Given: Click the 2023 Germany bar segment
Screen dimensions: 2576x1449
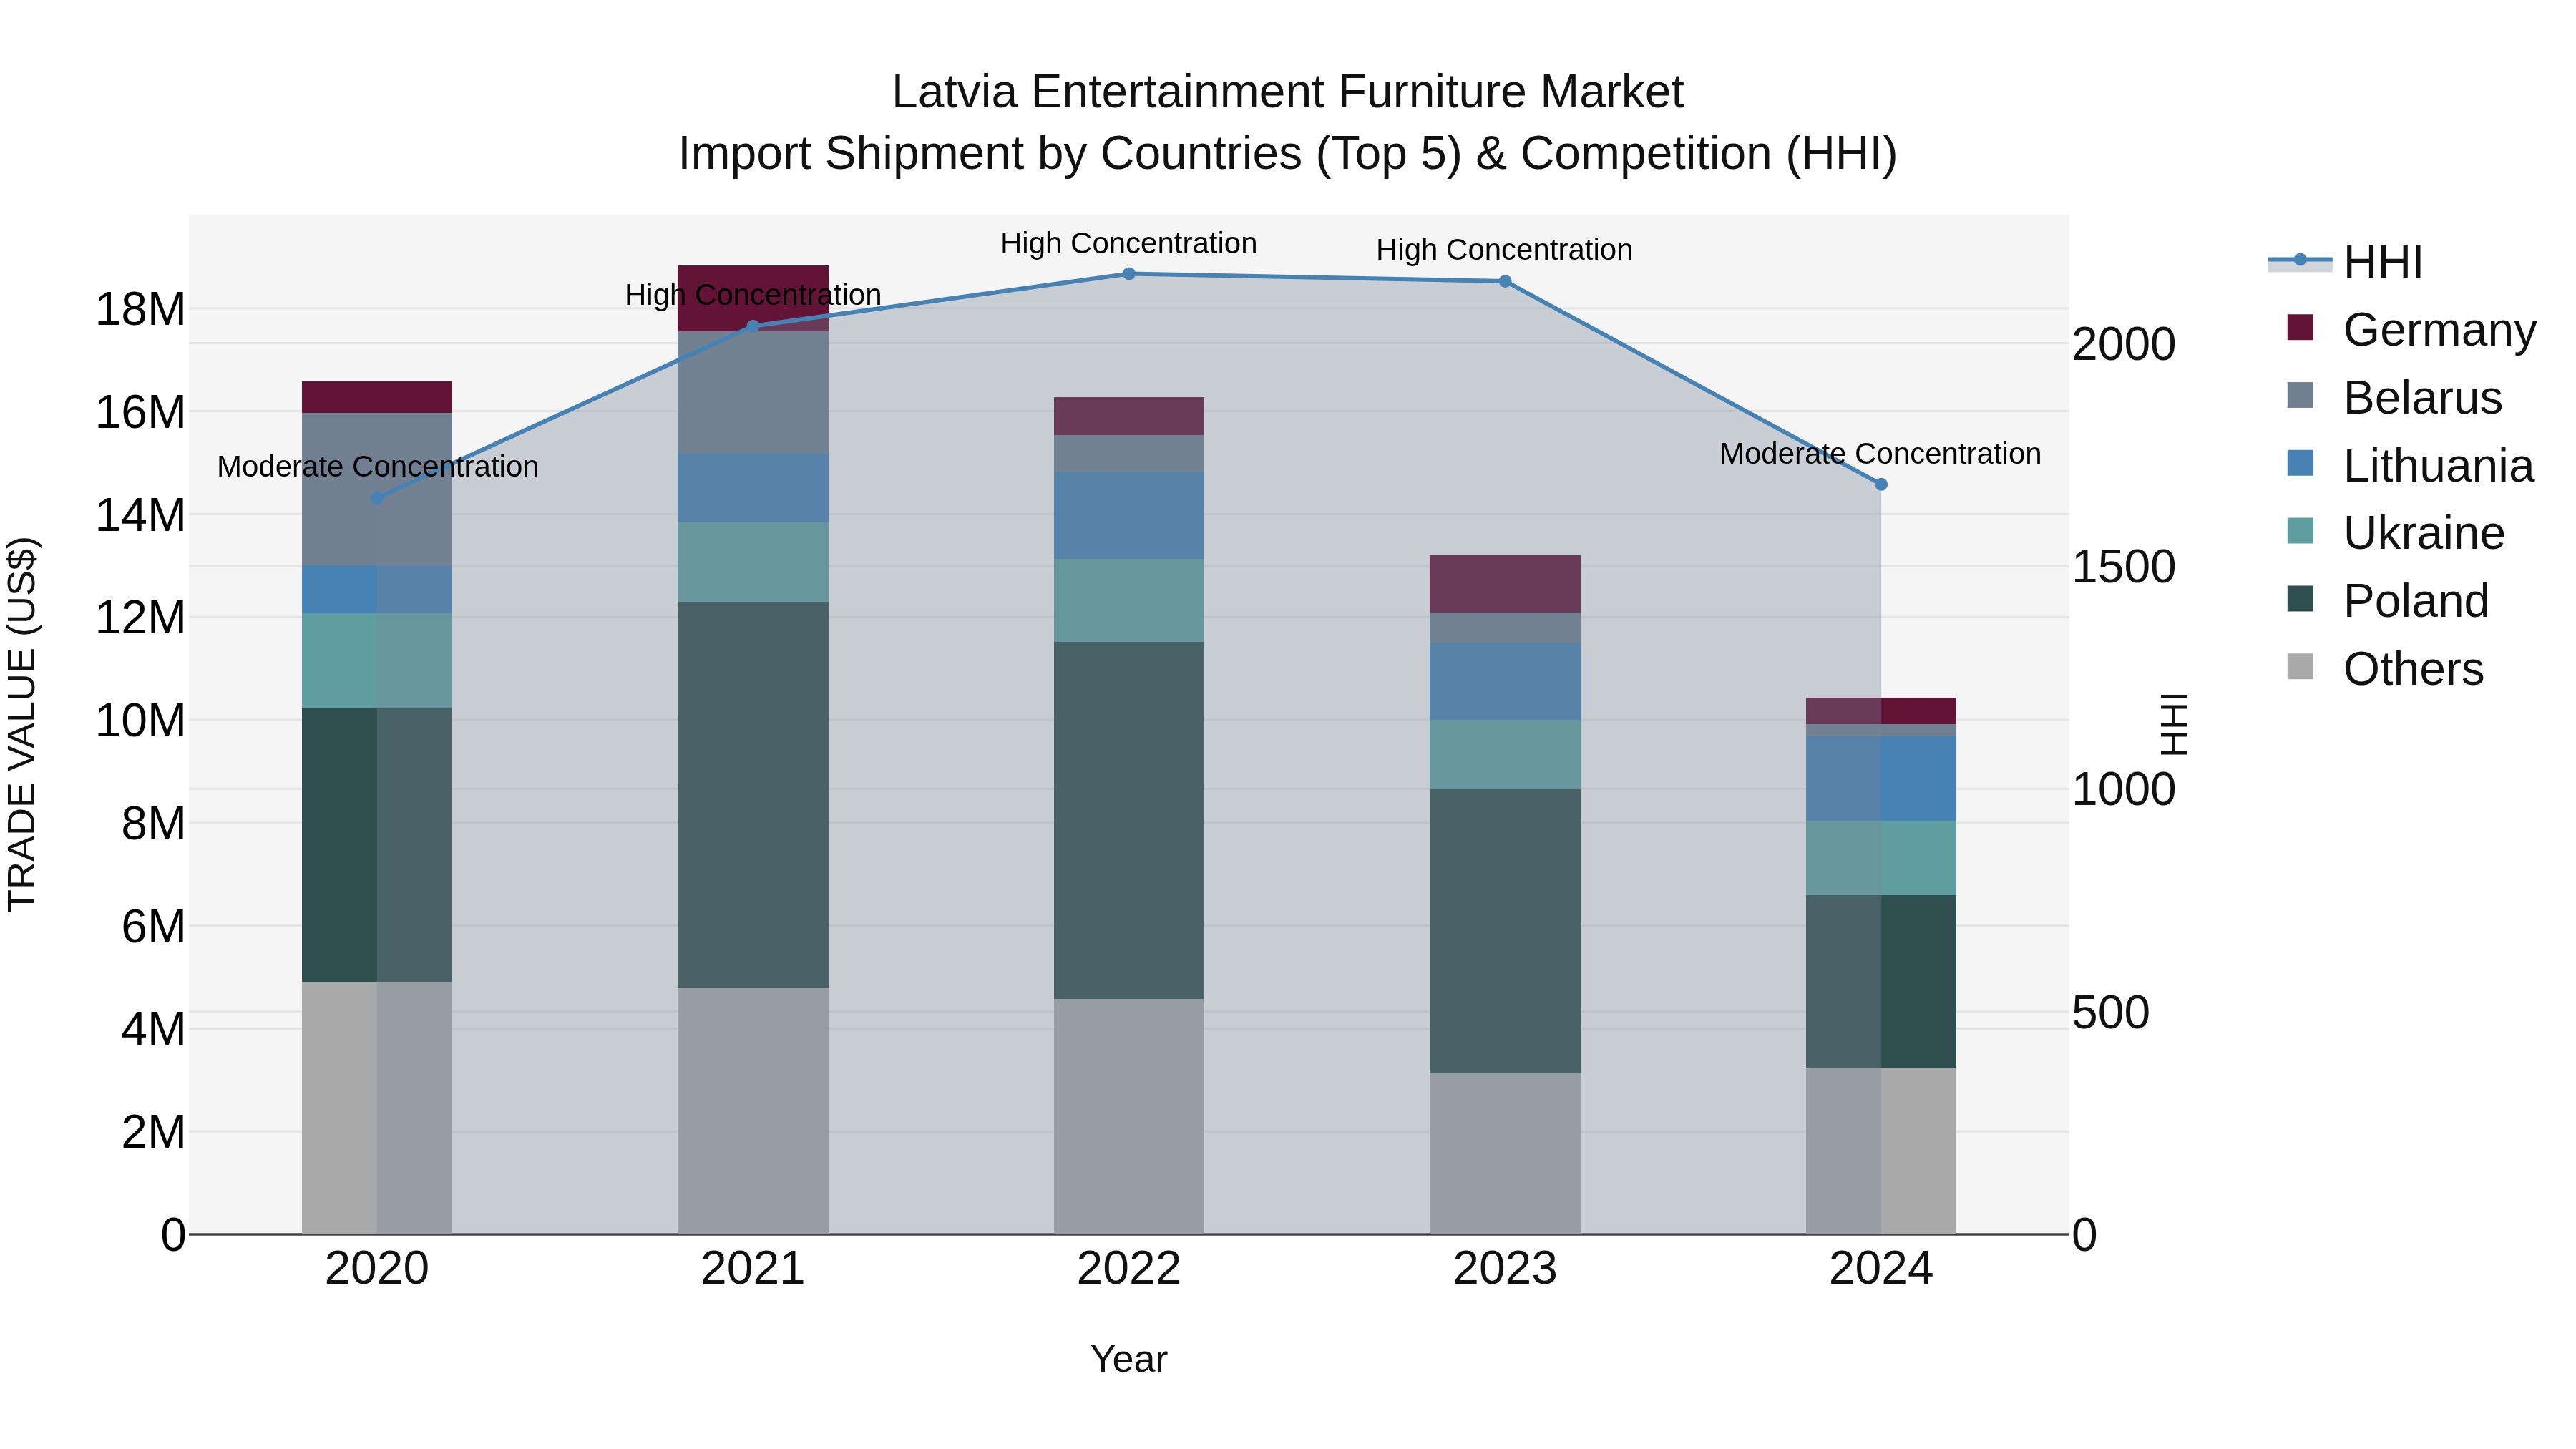Looking at the screenshot, I should (x=1505, y=584).
